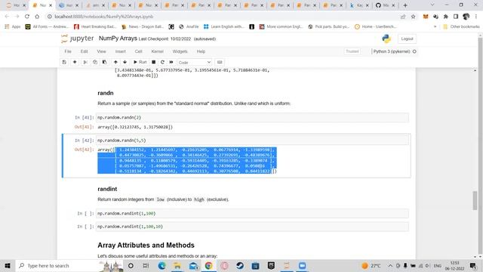Click the Trusted notebook indicator
The width and height of the screenshot is (483, 272).
(x=352, y=51)
